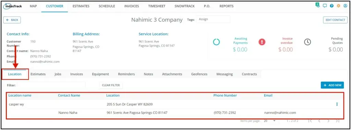Open the INVOICES menu
The height and width of the screenshot is (130, 351).
pos(132,6)
